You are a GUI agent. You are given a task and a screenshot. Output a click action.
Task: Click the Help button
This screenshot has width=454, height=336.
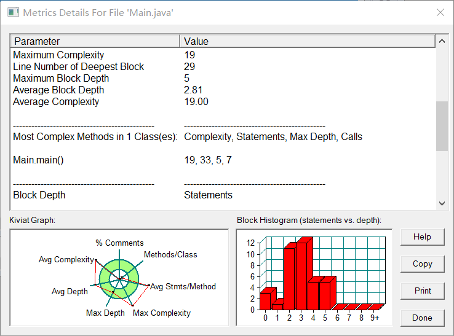click(x=422, y=237)
